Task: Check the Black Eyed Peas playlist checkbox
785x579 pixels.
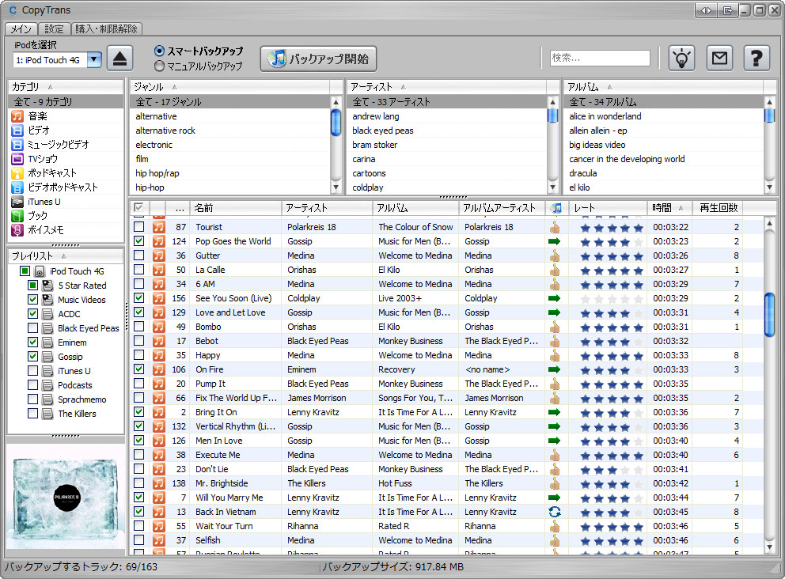Action: [32, 328]
